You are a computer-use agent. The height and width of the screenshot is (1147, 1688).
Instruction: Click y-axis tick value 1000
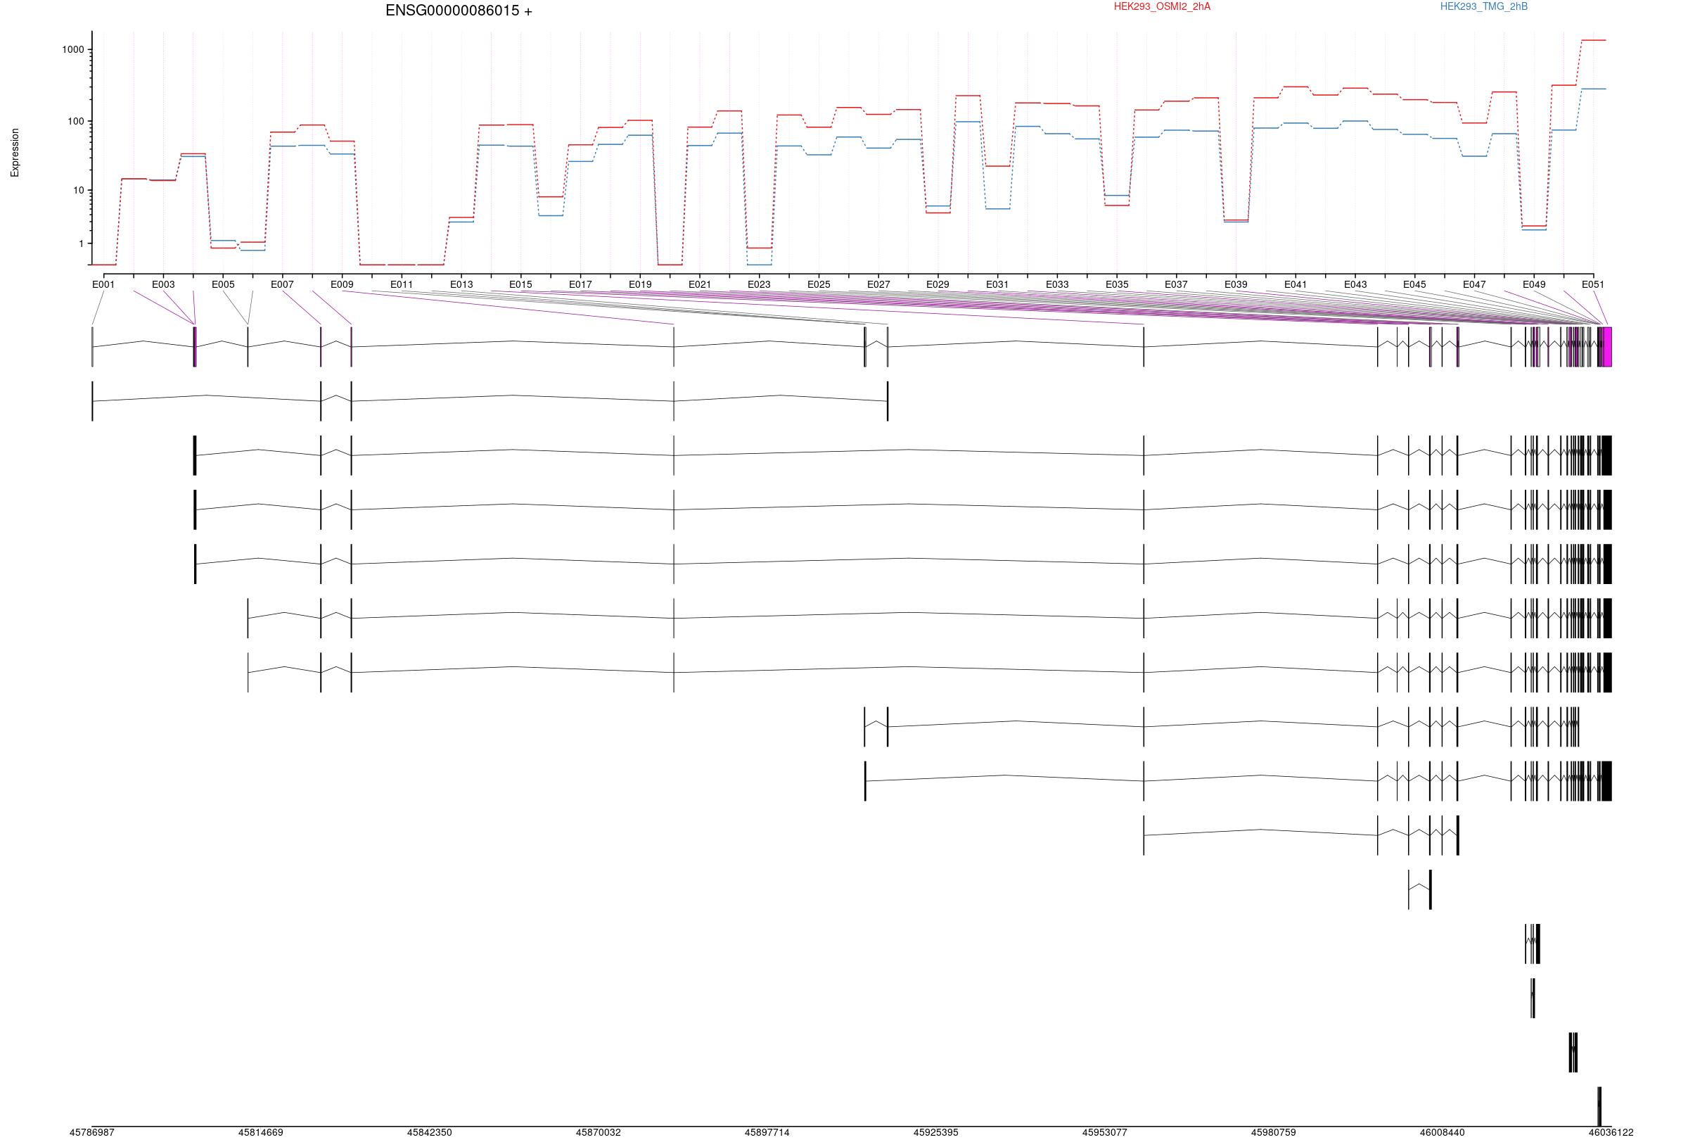coord(72,50)
